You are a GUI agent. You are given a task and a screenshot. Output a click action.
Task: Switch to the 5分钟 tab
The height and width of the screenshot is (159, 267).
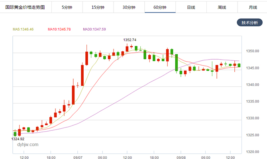tap(67, 7)
